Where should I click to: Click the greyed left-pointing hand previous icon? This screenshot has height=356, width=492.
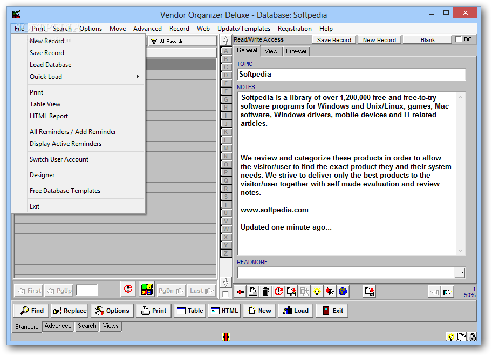pyautogui.click(x=435, y=292)
